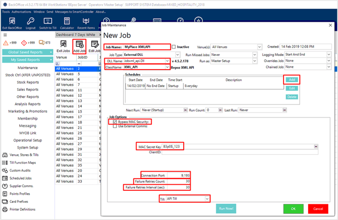
Task: Uncheck Bypass MAC Security option
Action: 114,122
